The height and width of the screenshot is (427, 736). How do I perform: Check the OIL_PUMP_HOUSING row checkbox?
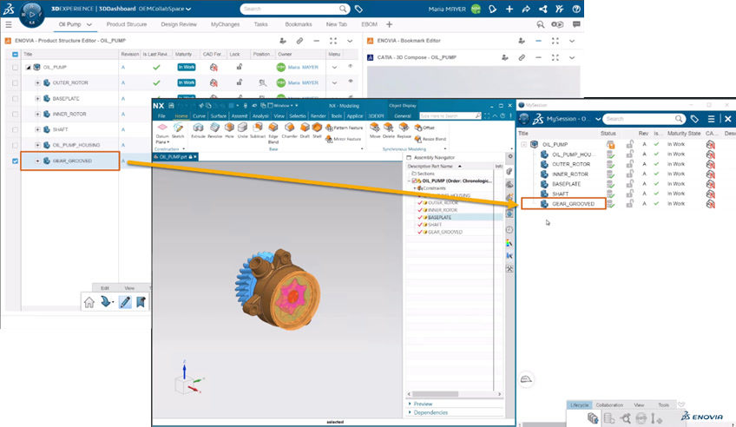click(x=15, y=146)
